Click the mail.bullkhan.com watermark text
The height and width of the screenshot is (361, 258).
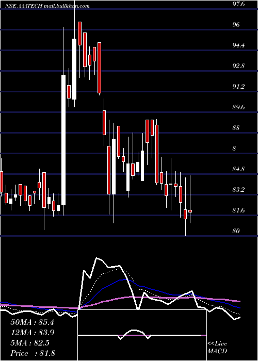pyautogui.click(x=67, y=6)
